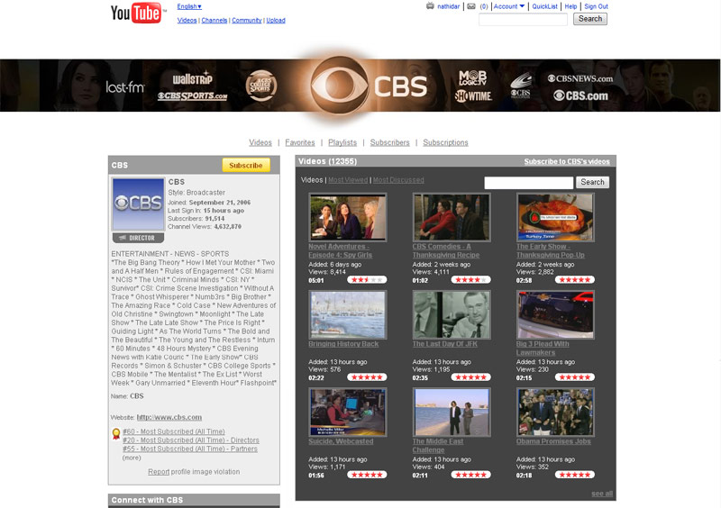Switch to the channel Subscriptions tab
Screen dimensions: 721x508
(445, 142)
